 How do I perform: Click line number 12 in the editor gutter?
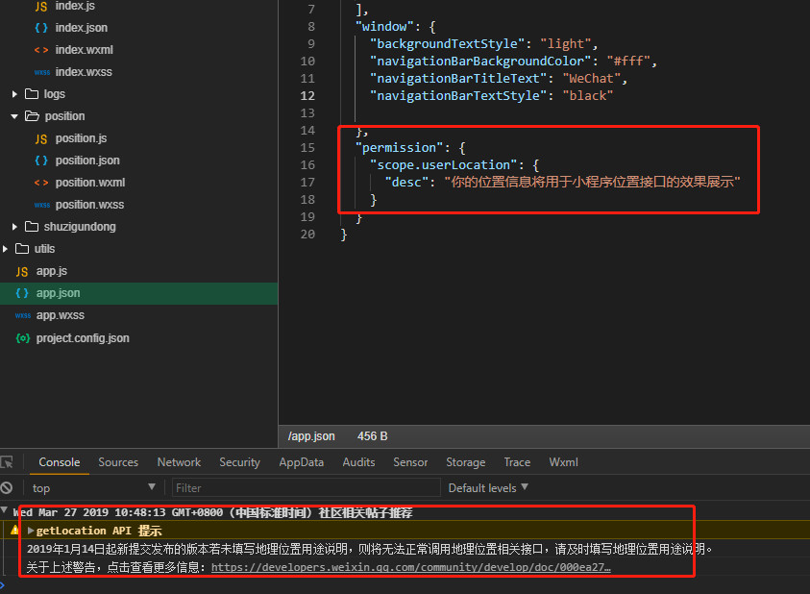[307, 96]
